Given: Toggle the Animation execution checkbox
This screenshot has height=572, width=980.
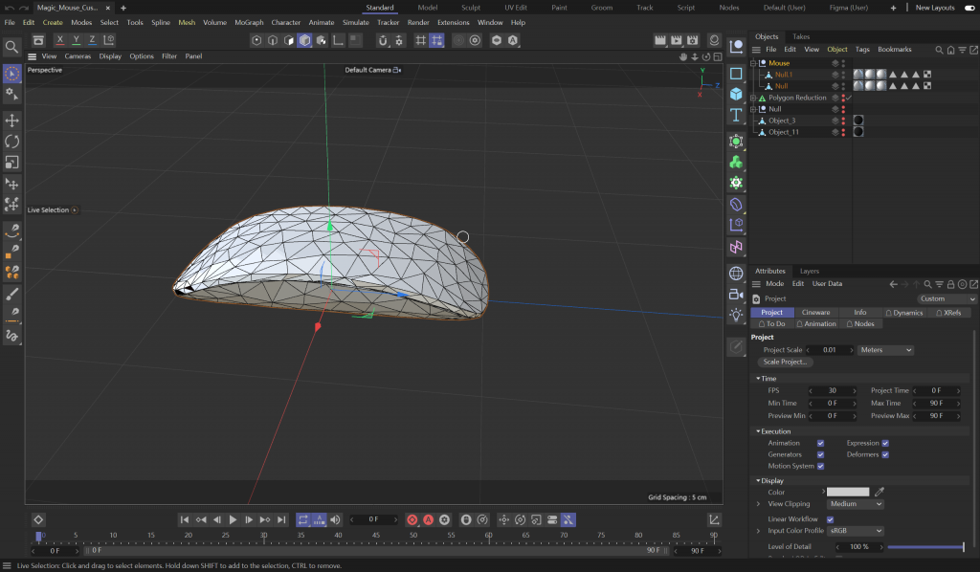Looking at the screenshot, I should [x=820, y=444].
